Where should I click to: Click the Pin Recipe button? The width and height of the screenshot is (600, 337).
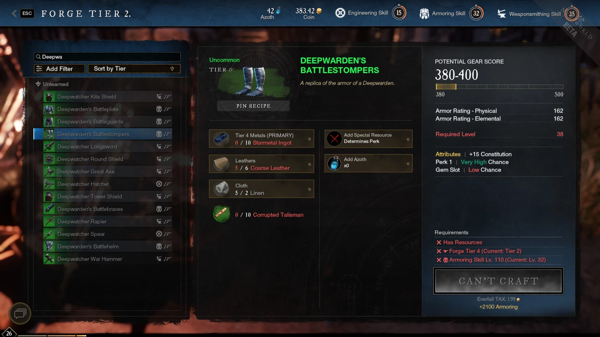(x=253, y=106)
